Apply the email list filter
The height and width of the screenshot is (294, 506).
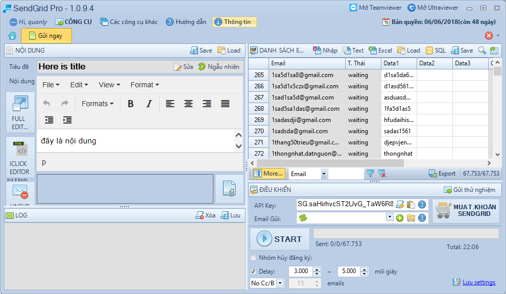coord(370,174)
